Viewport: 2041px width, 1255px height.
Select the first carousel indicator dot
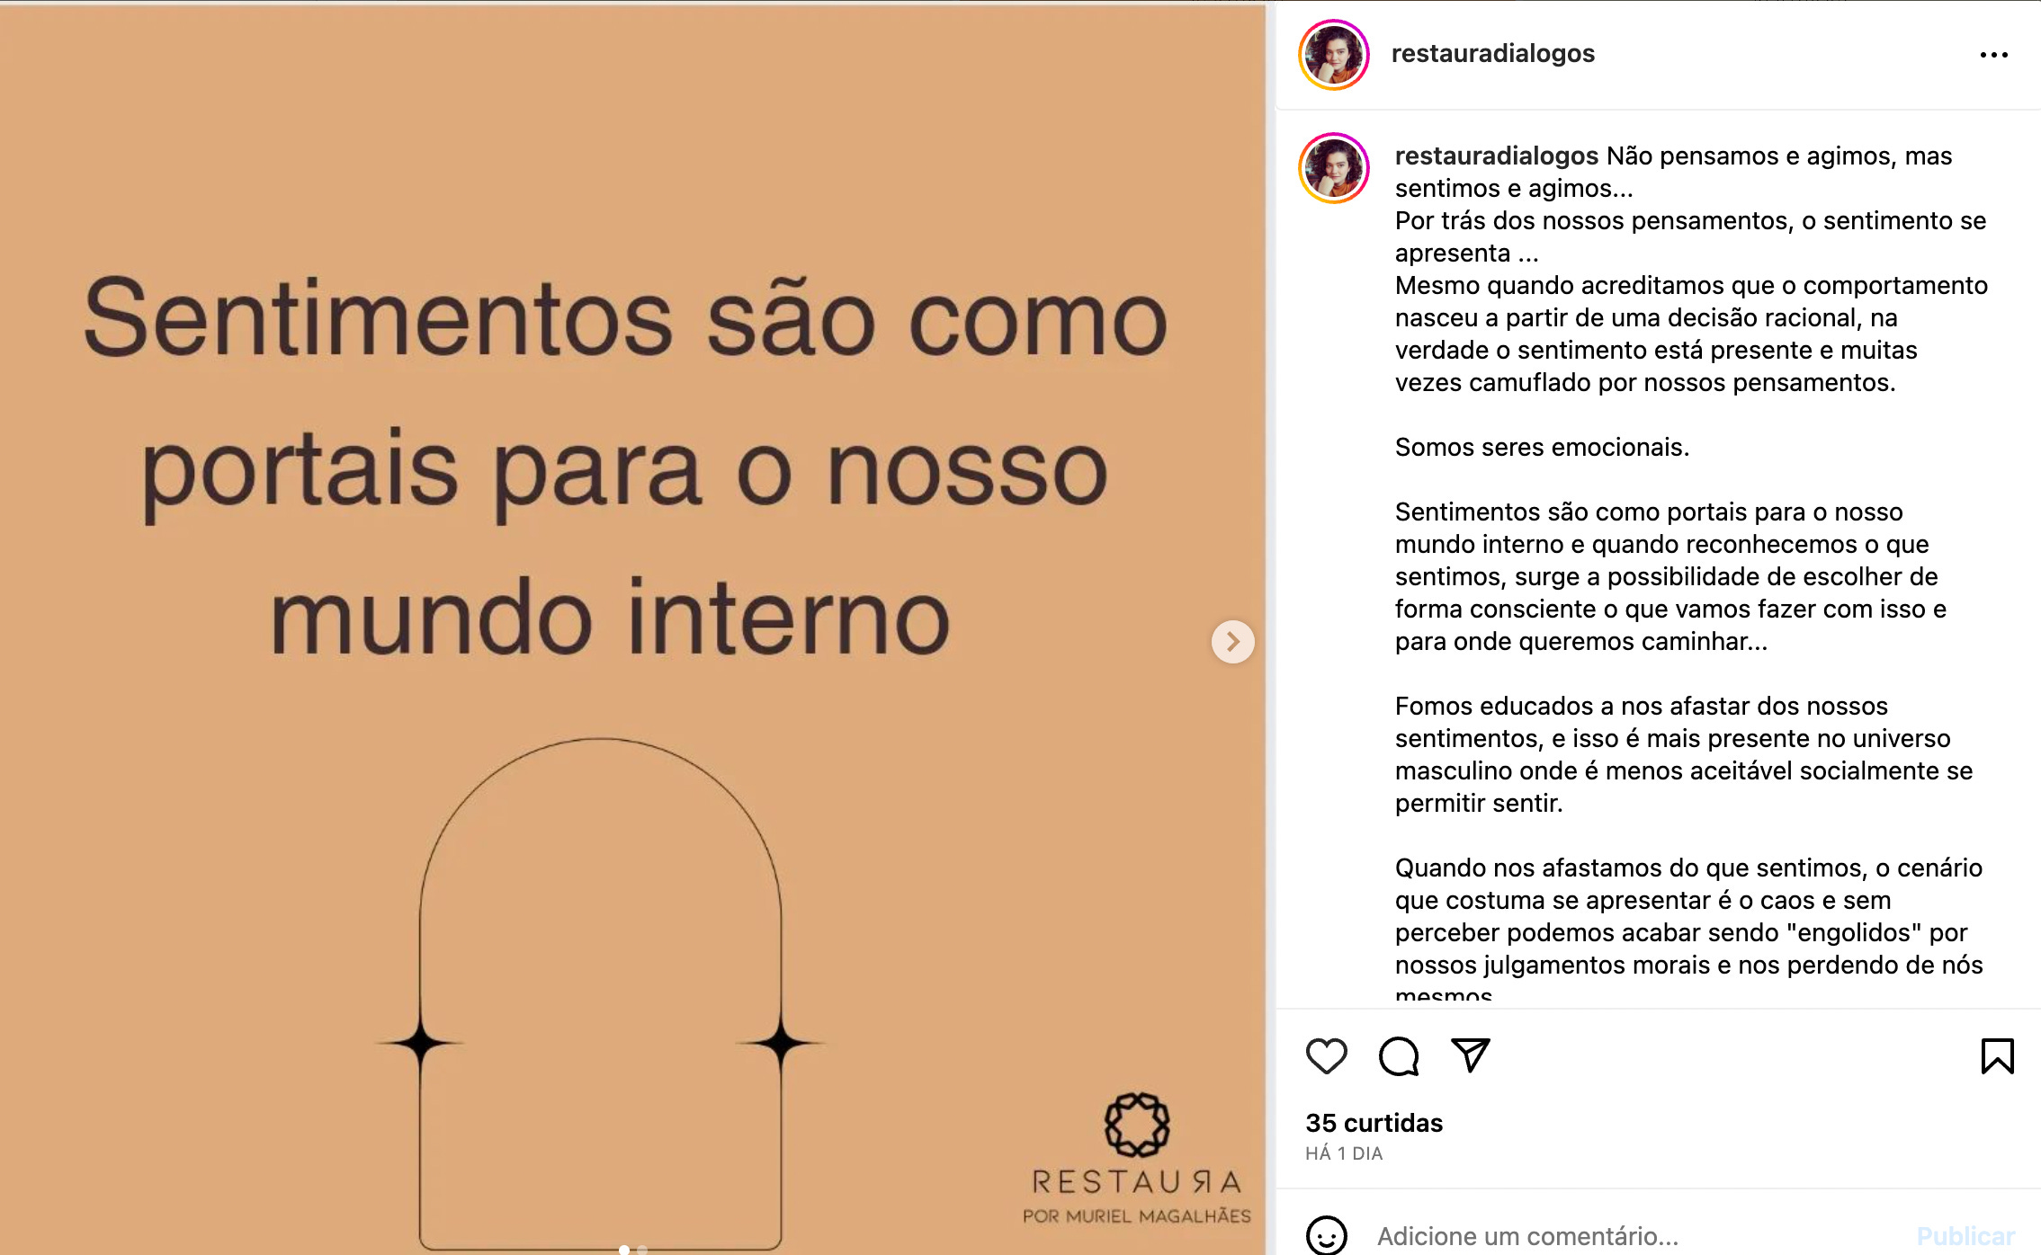click(x=624, y=1250)
